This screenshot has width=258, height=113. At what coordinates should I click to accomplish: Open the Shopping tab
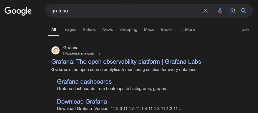tap(128, 29)
